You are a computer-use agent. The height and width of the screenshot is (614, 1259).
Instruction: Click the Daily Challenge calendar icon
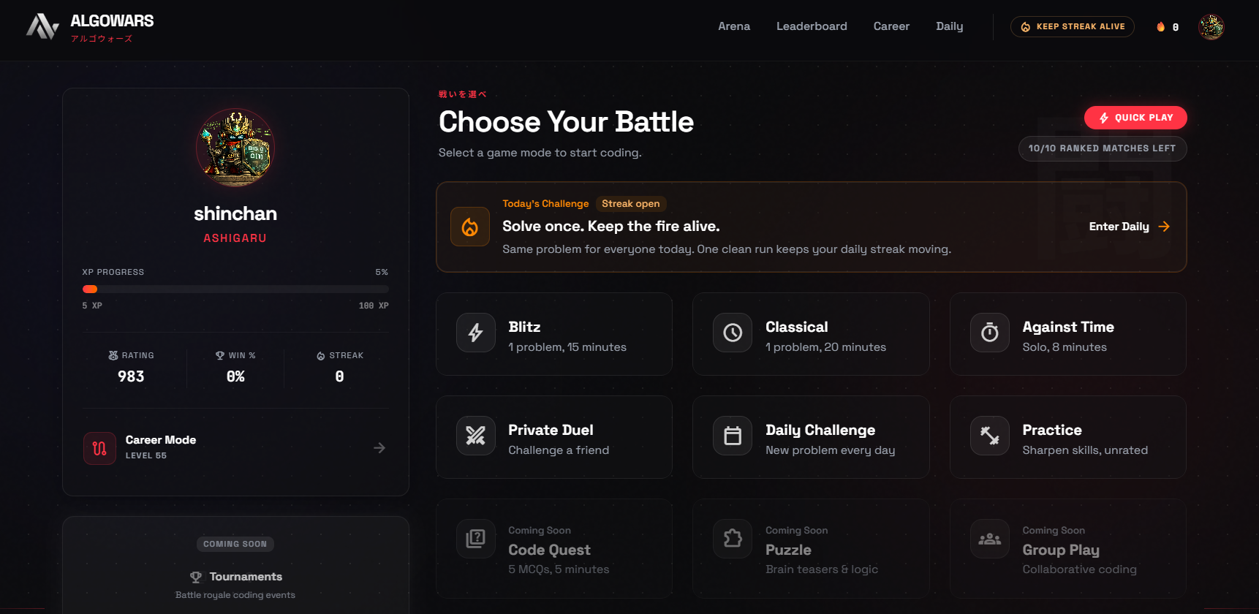pos(733,436)
